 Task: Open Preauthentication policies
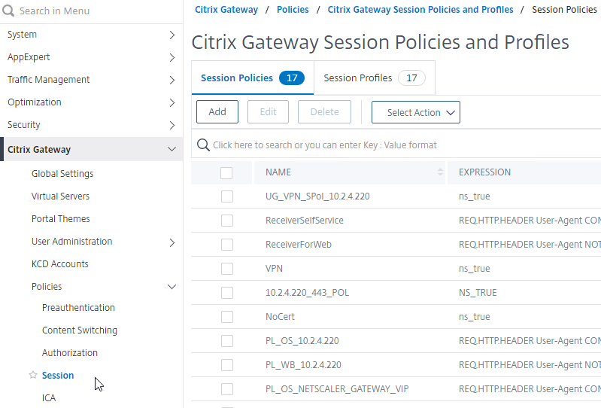click(78, 308)
